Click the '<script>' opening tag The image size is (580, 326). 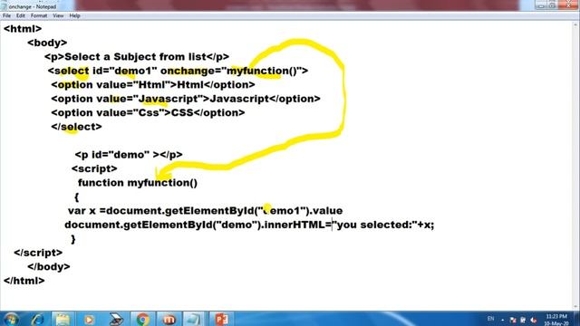[94, 168]
